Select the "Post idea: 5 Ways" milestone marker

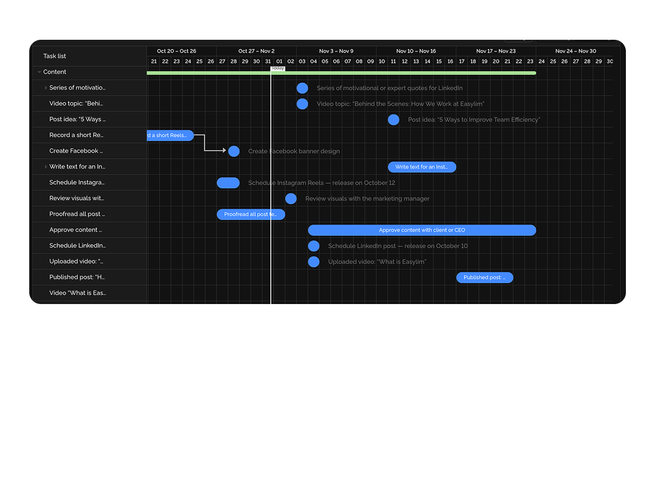click(393, 119)
